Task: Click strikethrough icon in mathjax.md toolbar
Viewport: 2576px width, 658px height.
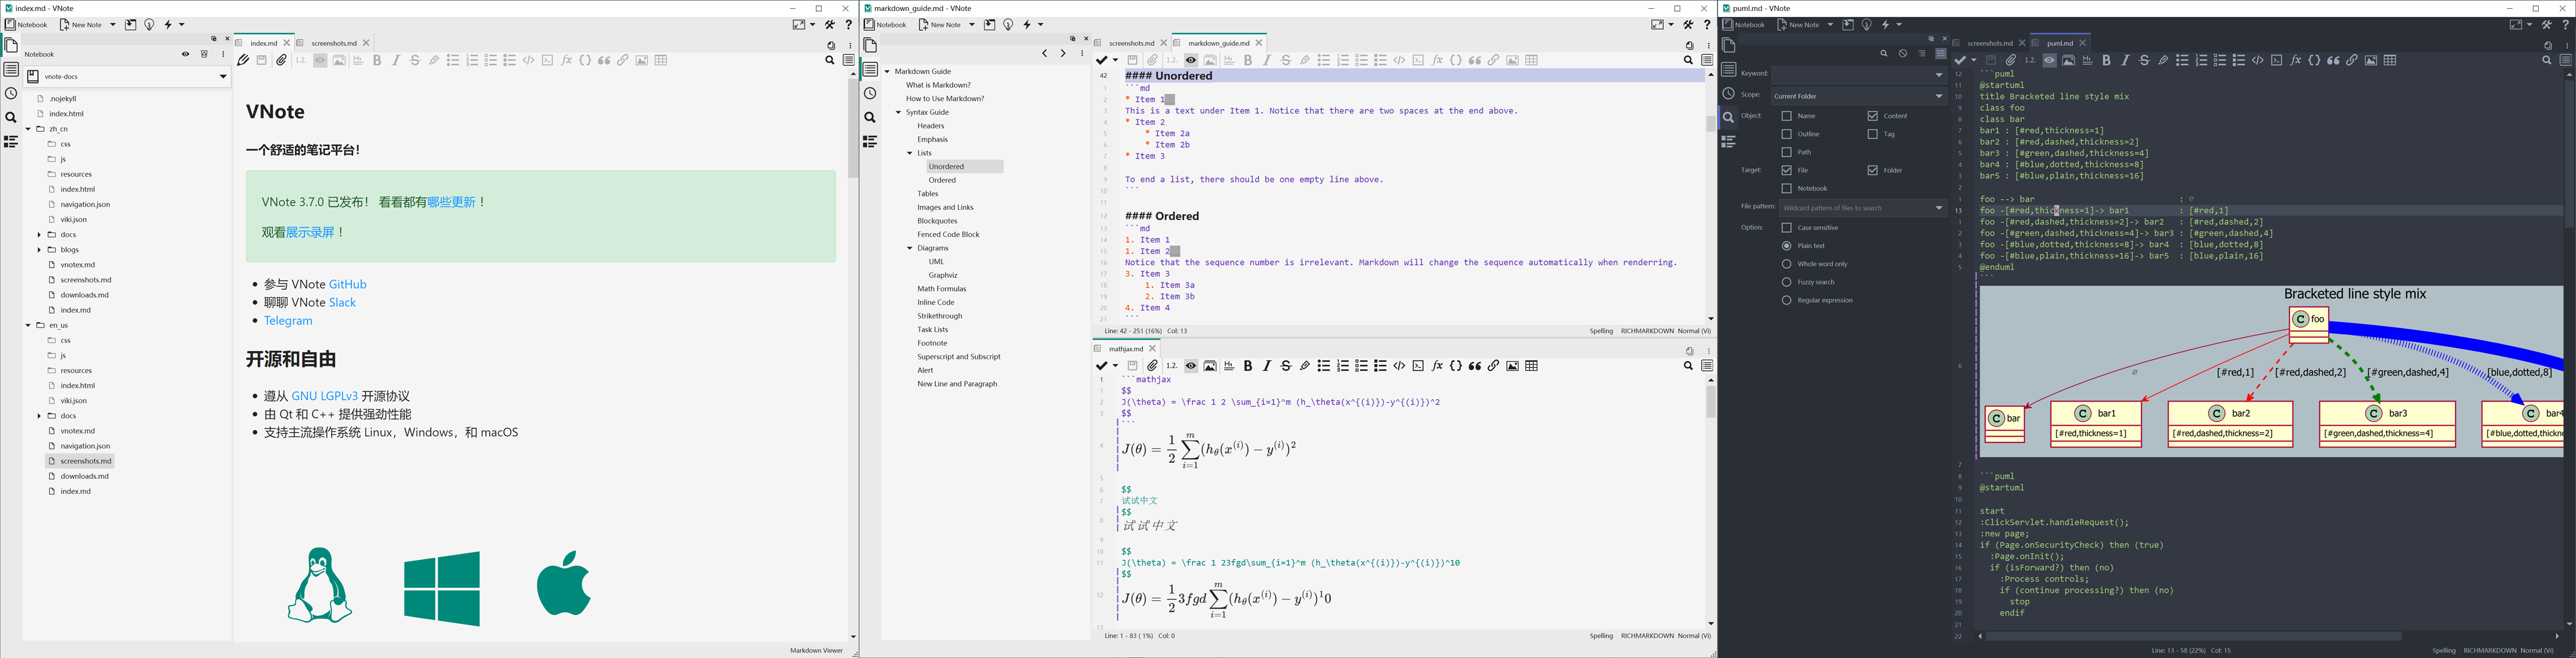Action: click(x=1286, y=366)
